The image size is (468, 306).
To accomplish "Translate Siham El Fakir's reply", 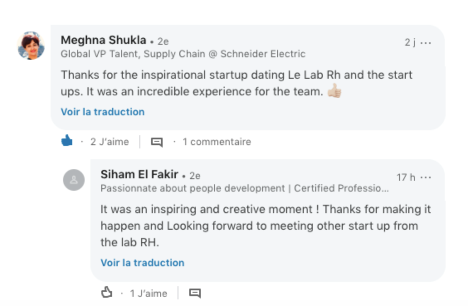I will [142, 262].
